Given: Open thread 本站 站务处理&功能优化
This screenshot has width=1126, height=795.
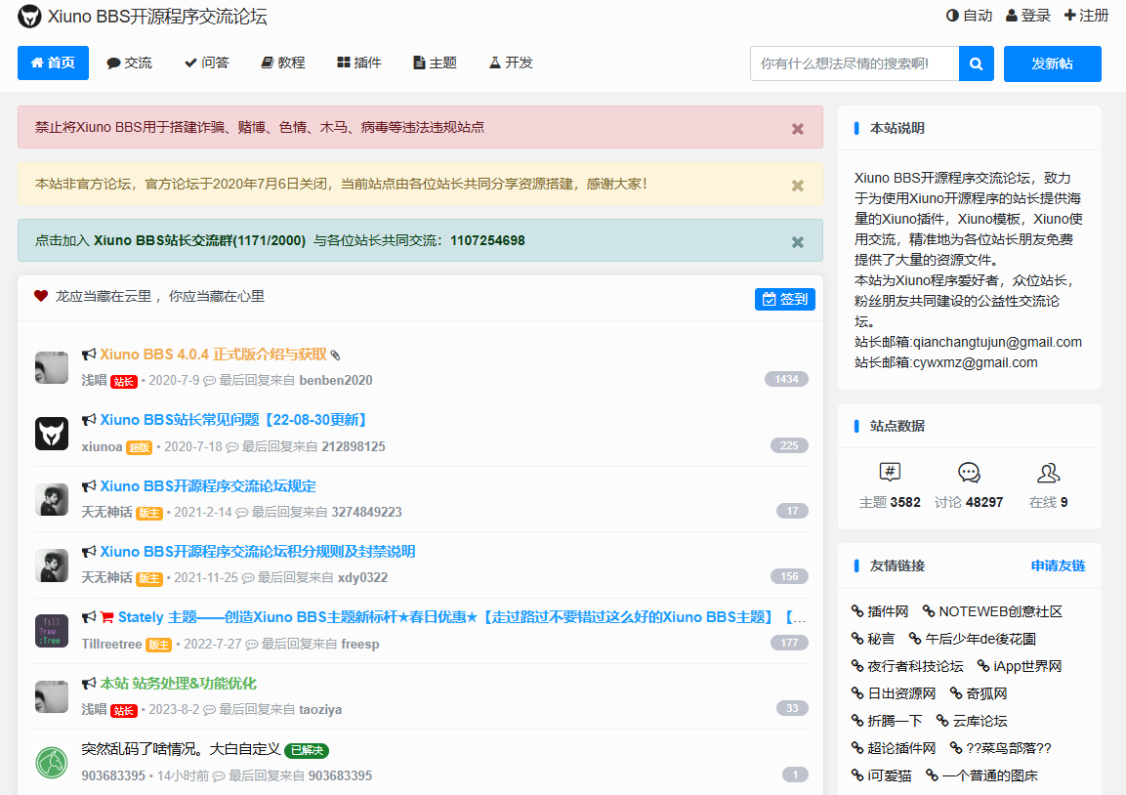Looking at the screenshot, I should click(x=178, y=684).
